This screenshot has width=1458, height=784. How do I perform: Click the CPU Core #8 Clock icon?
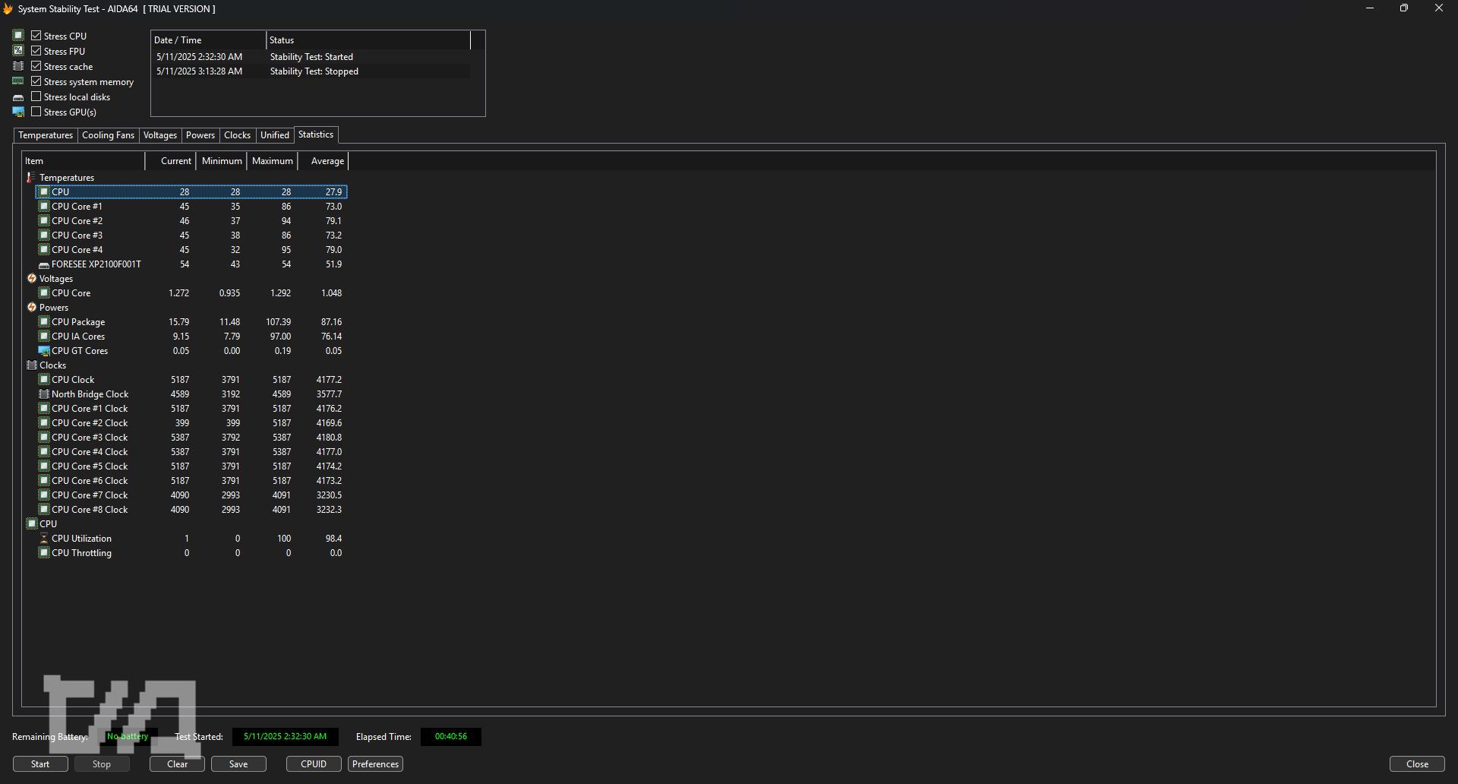click(44, 509)
